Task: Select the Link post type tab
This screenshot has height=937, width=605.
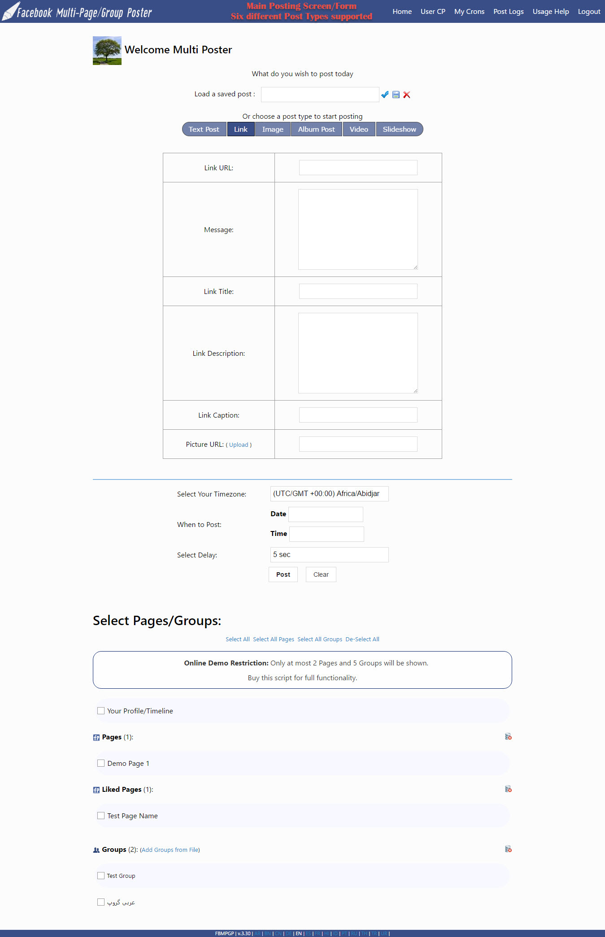Action: [x=241, y=129]
